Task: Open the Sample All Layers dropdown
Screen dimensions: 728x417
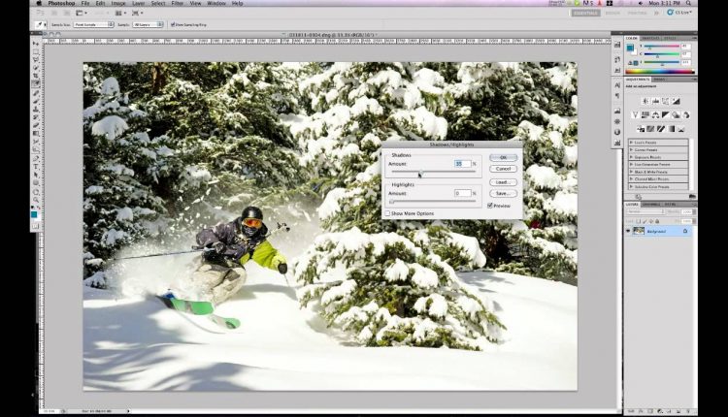Action: pyautogui.click(x=148, y=24)
